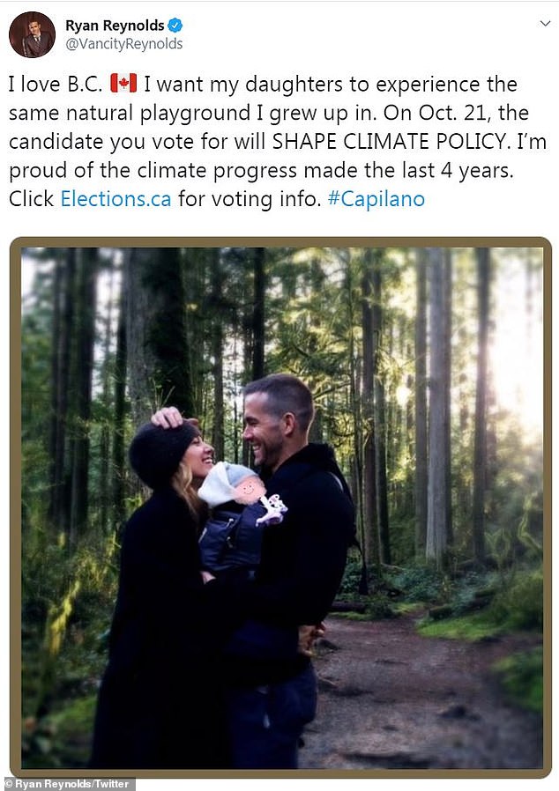Click the white stuffed toy in photo
Image resolution: width=559 pixels, height=791 pixels.
point(272,508)
